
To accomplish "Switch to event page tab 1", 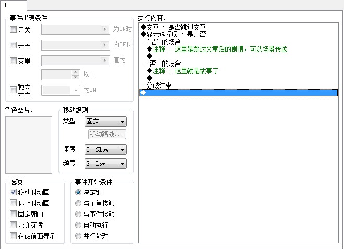I will coord(13,5).
